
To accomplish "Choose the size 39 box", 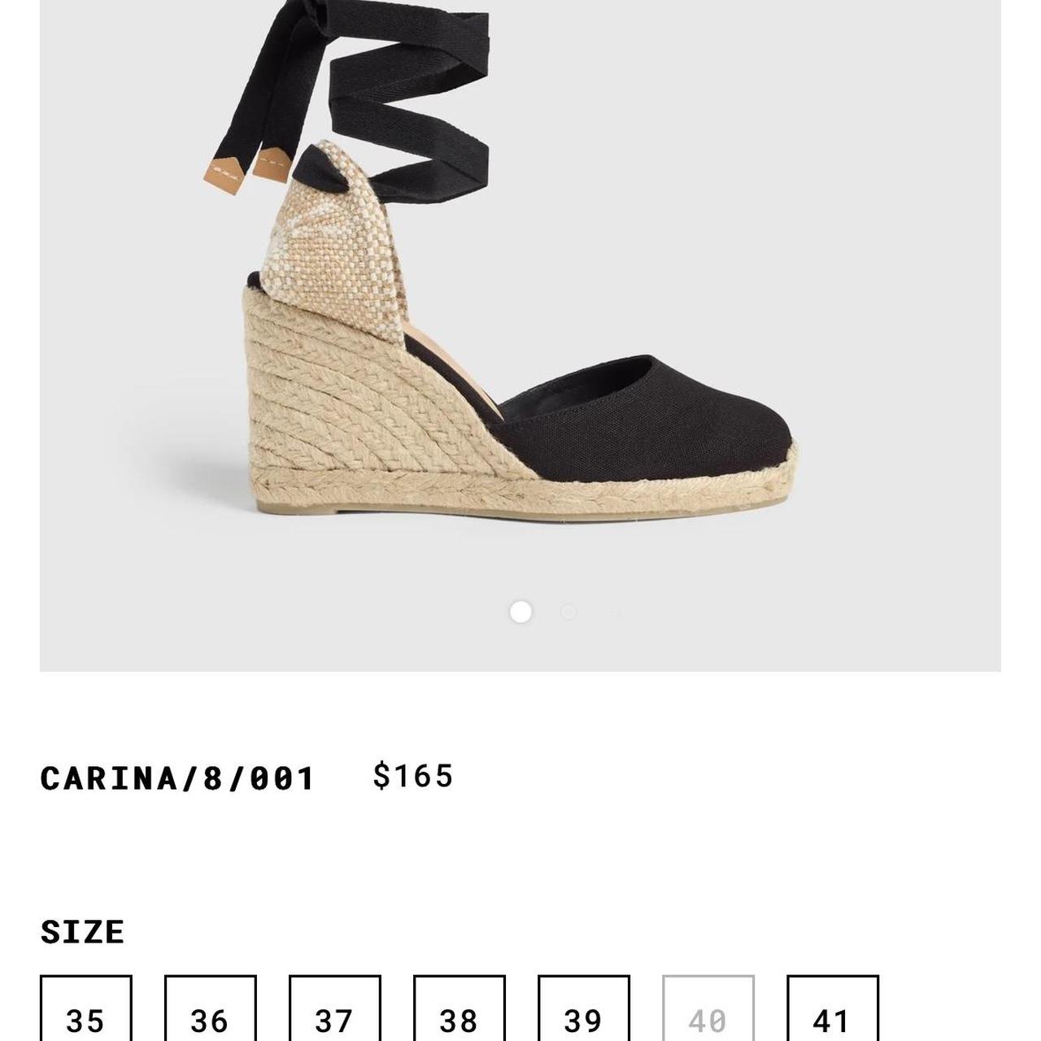I will [583, 1008].
